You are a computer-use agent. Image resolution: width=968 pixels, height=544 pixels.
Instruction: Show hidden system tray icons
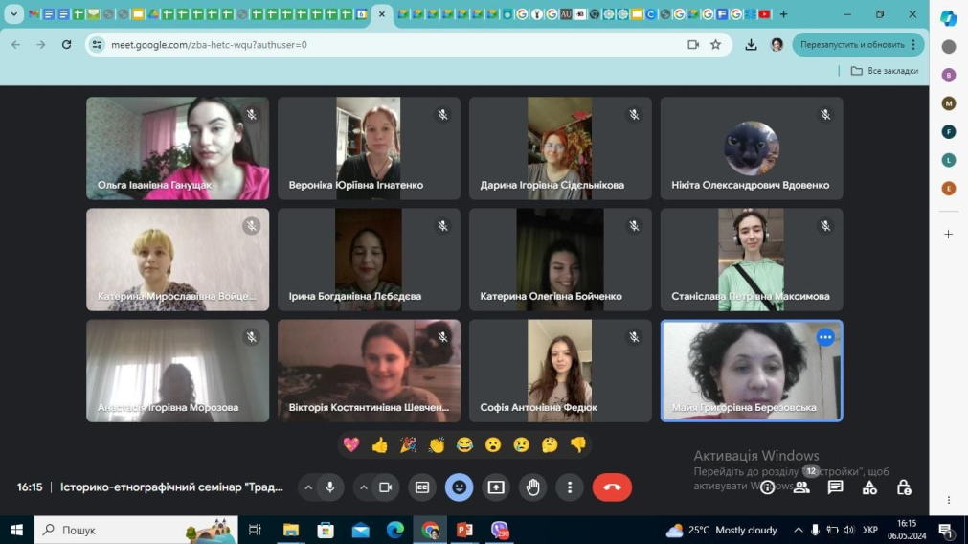coord(799,530)
